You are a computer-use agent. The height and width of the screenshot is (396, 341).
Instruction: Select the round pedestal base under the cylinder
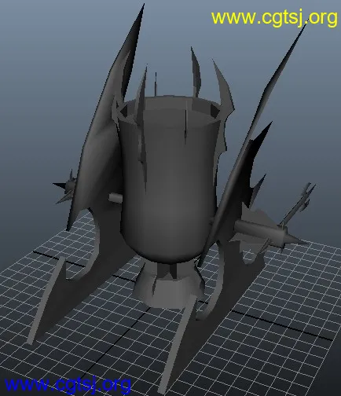click(x=167, y=289)
